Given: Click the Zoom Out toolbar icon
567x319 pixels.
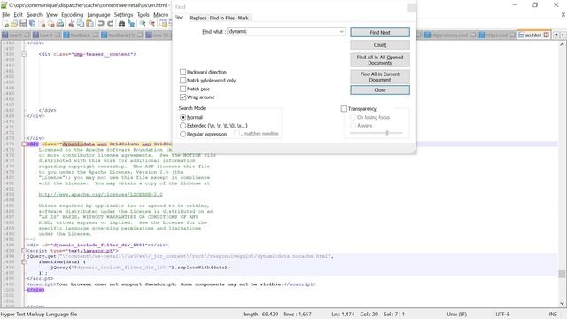Looking at the screenshot, I should 151,24.
